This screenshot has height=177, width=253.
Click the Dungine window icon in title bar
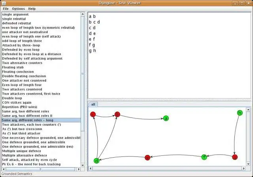4,3
